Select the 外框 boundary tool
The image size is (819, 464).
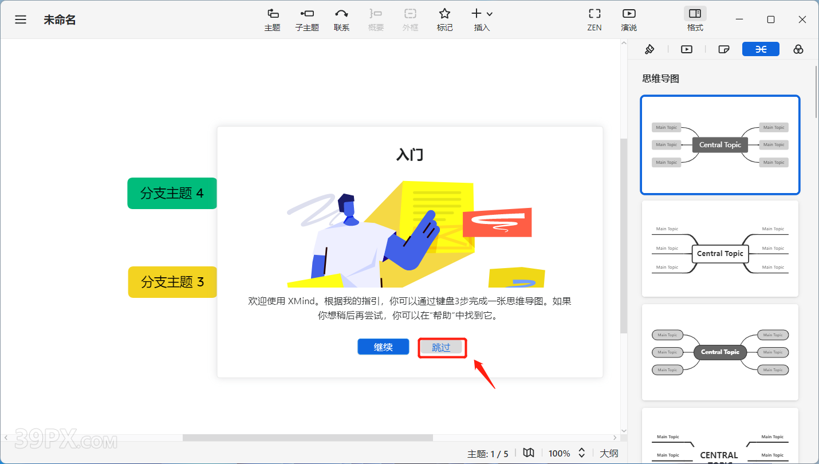[410, 19]
